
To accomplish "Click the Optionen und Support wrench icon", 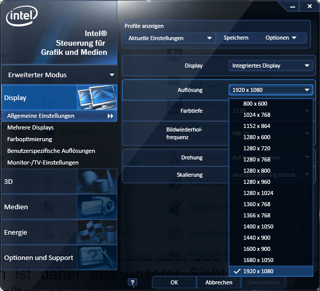I will click(97, 257).
